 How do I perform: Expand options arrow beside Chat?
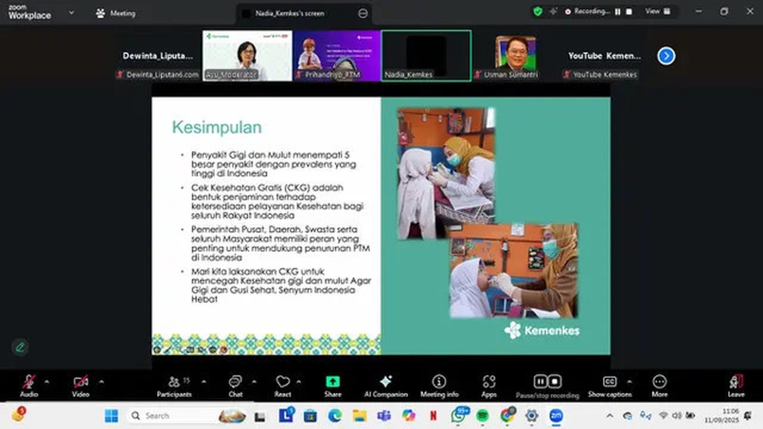pos(254,381)
